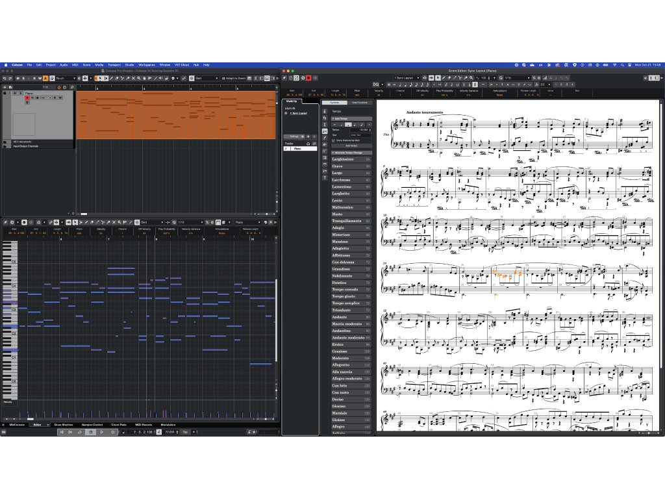Select the Draw pencil tool in project toolbar
The height and width of the screenshot is (499, 665).
click(x=111, y=78)
